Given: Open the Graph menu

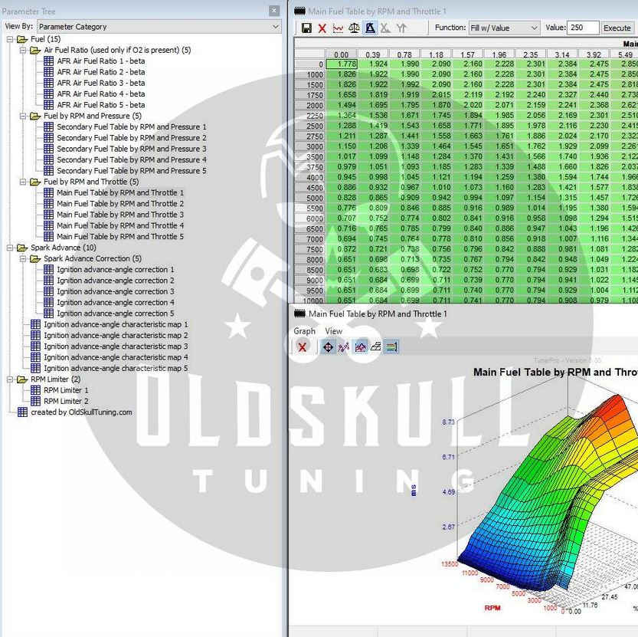Looking at the screenshot, I should click(x=303, y=330).
